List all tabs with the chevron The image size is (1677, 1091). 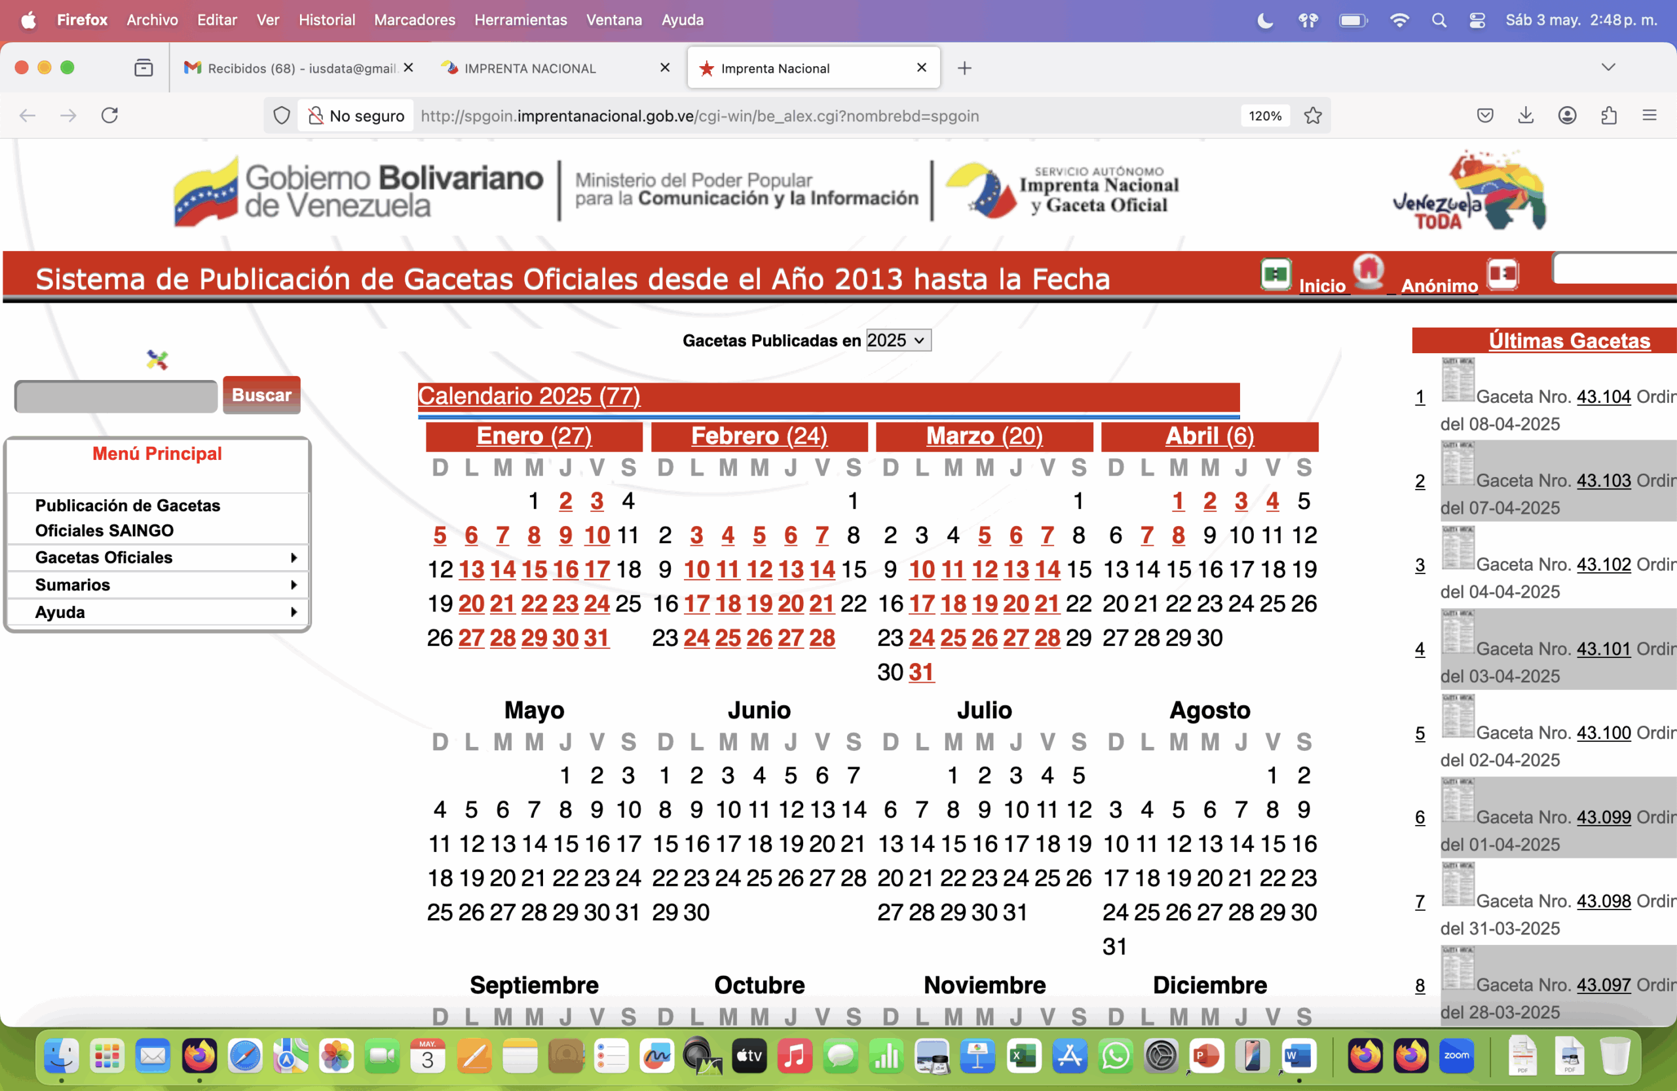(x=1608, y=67)
